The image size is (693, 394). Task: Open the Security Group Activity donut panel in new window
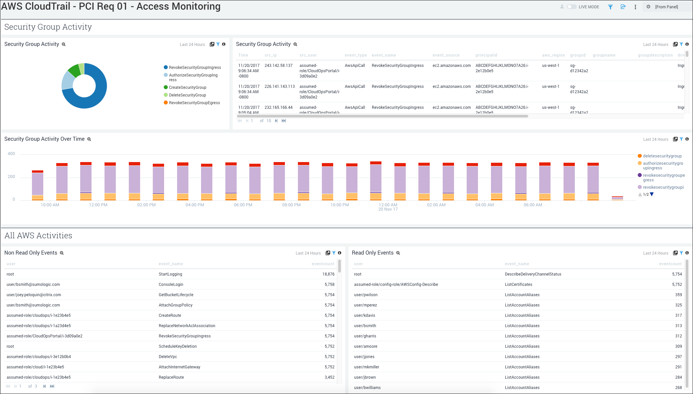(212, 44)
